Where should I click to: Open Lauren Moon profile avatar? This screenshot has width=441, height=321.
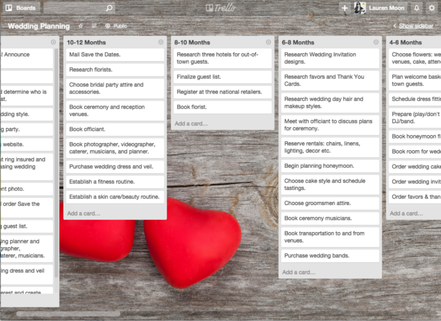pyautogui.click(x=360, y=8)
